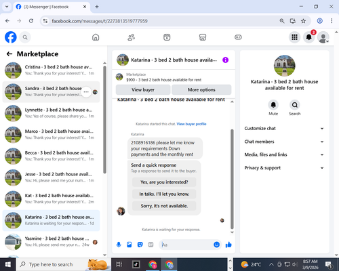Open Facebook search magnifier
This screenshot has height=271, width=339.
pyautogui.click(x=25, y=37)
